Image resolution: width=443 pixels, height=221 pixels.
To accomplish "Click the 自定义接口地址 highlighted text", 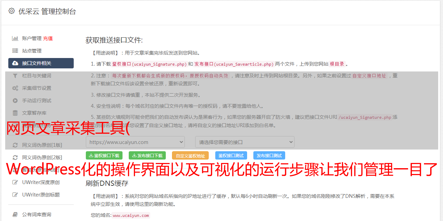I will (x=369, y=76).
